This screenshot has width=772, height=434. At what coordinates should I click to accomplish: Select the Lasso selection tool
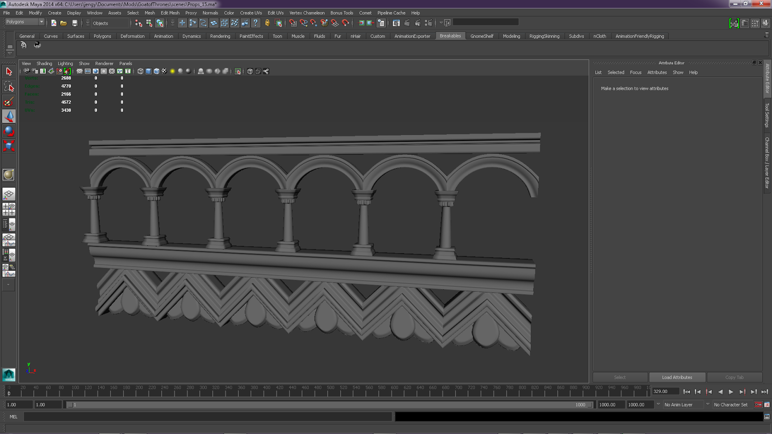click(x=9, y=87)
